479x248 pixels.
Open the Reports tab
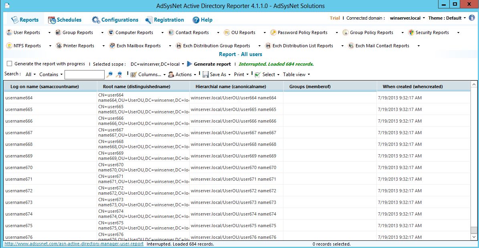click(x=25, y=20)
